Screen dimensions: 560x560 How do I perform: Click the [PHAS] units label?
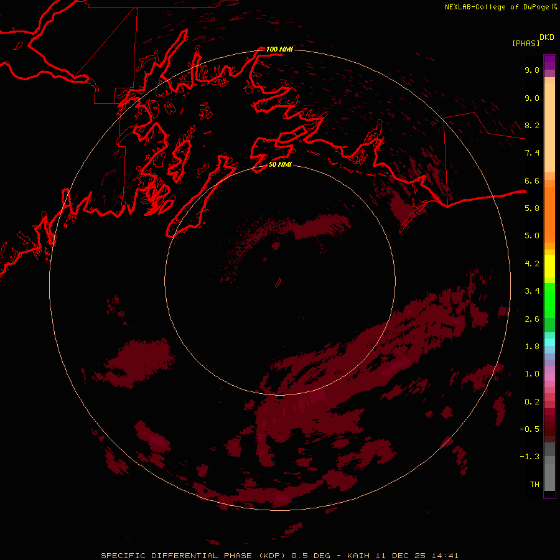coord(526,44)
